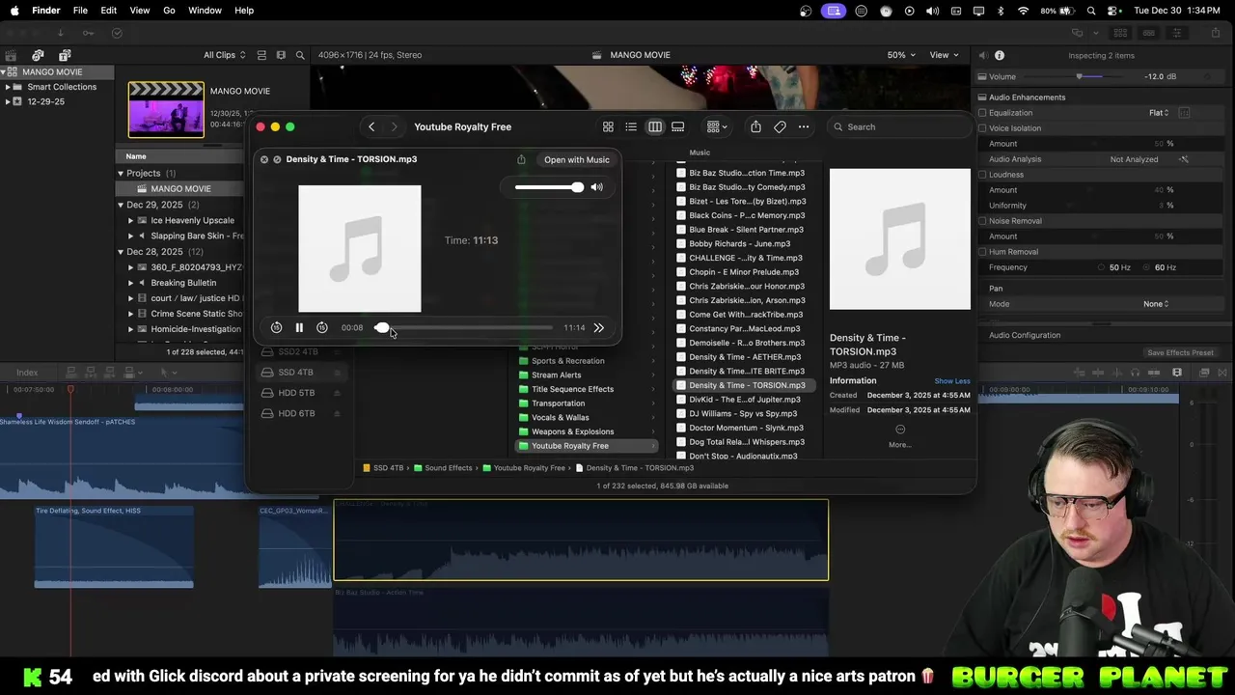
Task: Select the 60 Hz frequency radio button
Action: pyautogui.click(x=1148, y=267)
